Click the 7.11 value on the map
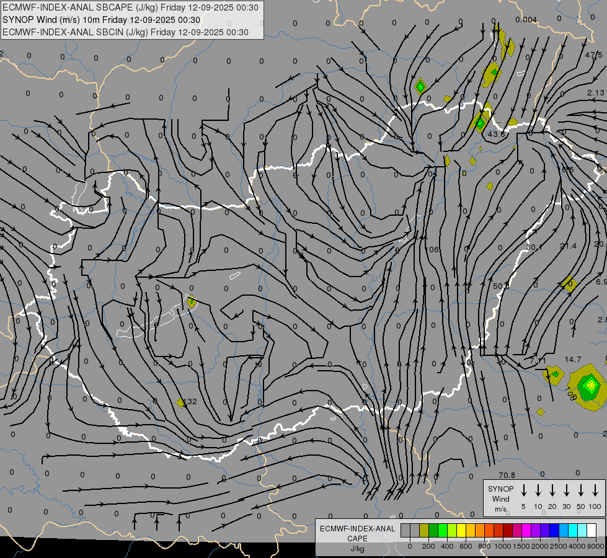The width and height of the screenshot is (607, 558). (538, 361)
